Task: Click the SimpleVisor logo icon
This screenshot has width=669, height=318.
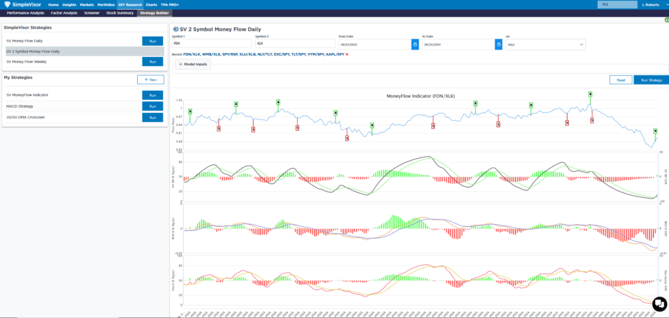Action: point(7,5)
